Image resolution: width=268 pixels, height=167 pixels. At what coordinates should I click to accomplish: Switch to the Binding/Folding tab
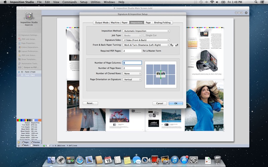[162, 23]
